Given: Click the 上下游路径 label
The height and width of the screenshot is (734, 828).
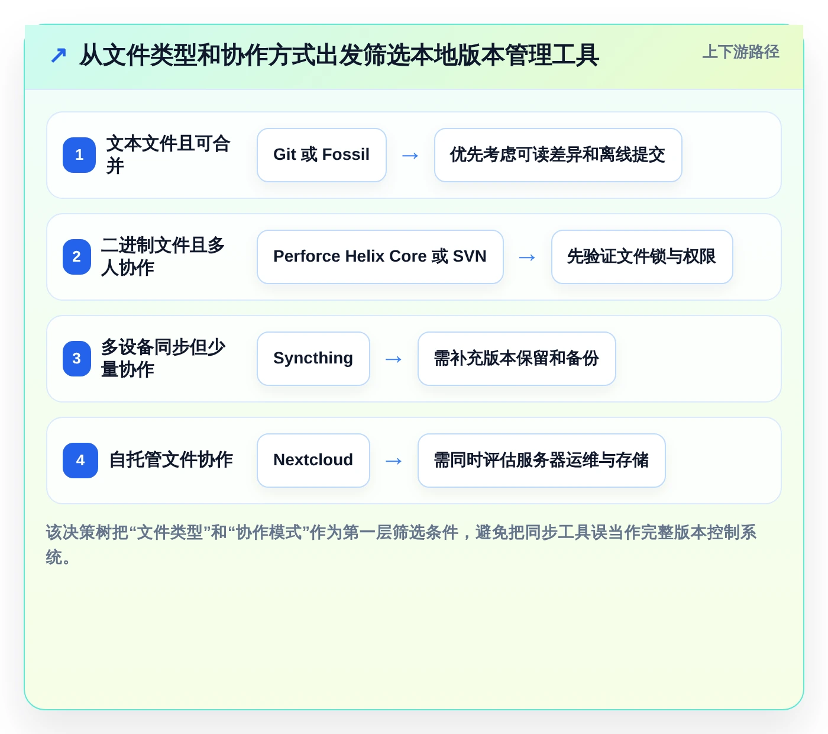Looking at the screenshot, I should pos(740,52).
